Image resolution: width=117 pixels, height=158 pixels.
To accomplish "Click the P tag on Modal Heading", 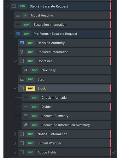I will coord(25,15).
